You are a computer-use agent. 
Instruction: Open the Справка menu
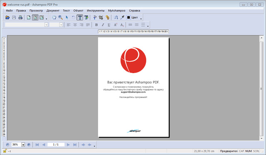click(x=135, y=11)
